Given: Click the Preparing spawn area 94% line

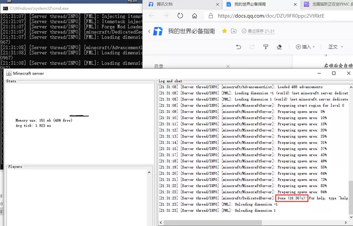Looking at the screenshot, I should (x=243, y=192).
